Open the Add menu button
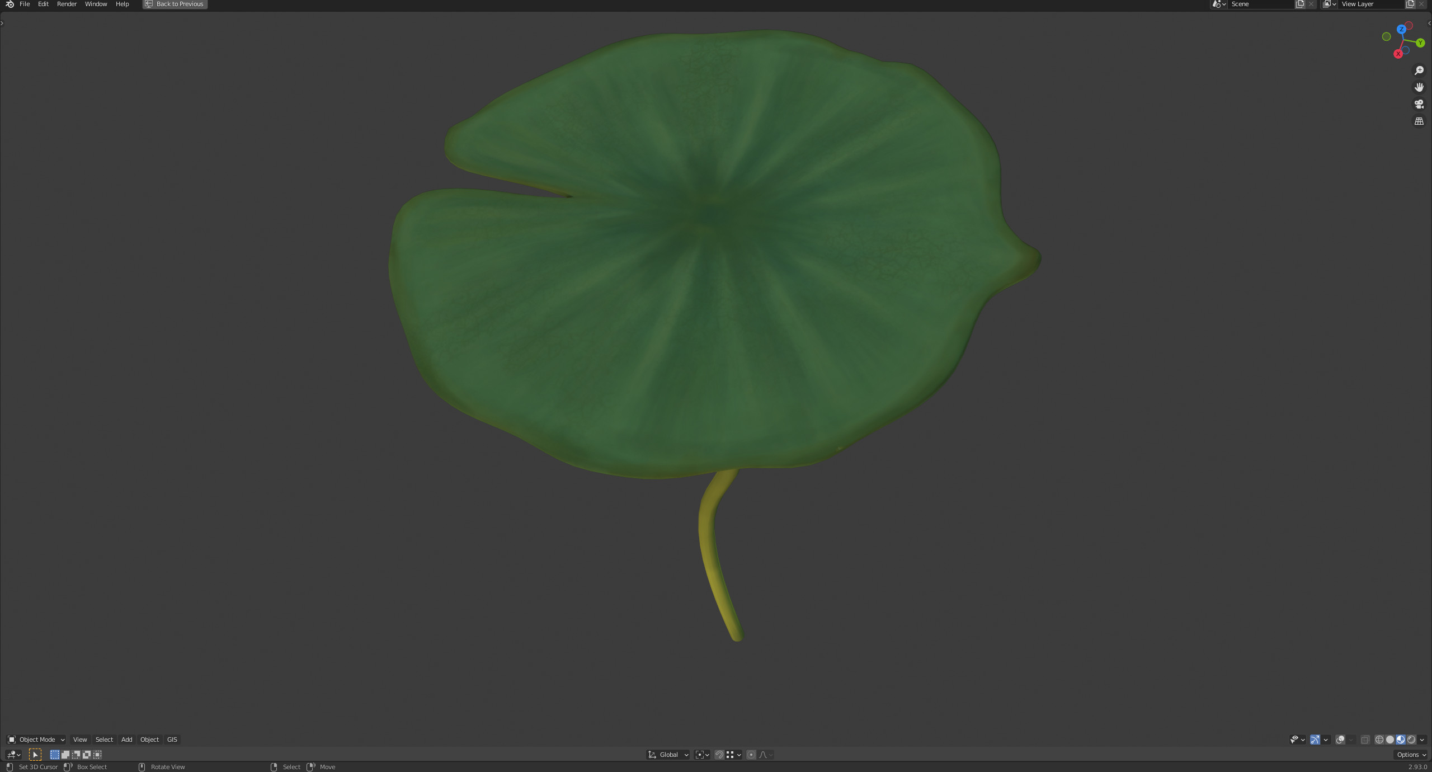This screenshot has width=1432, height=772. tap(127, 740)
